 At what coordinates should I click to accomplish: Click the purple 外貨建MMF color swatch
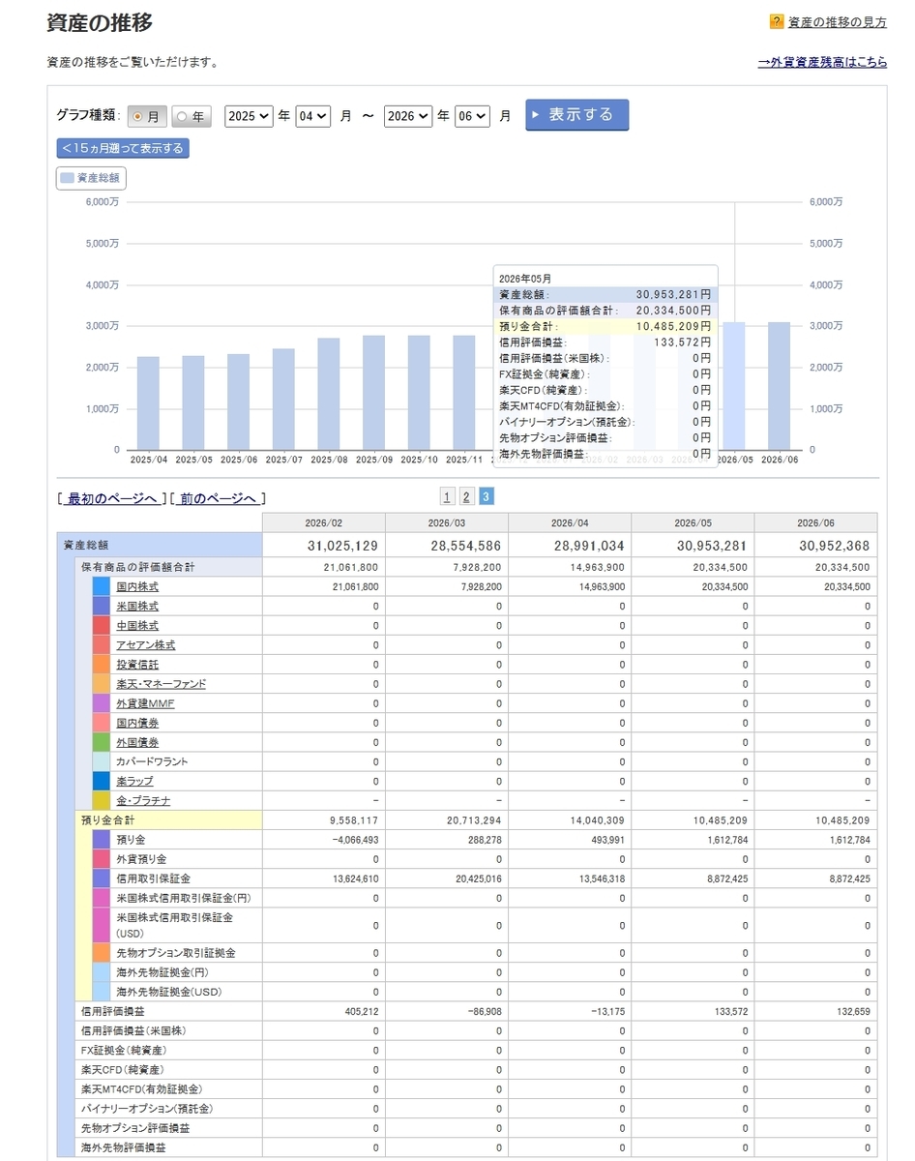coord(102,703)
